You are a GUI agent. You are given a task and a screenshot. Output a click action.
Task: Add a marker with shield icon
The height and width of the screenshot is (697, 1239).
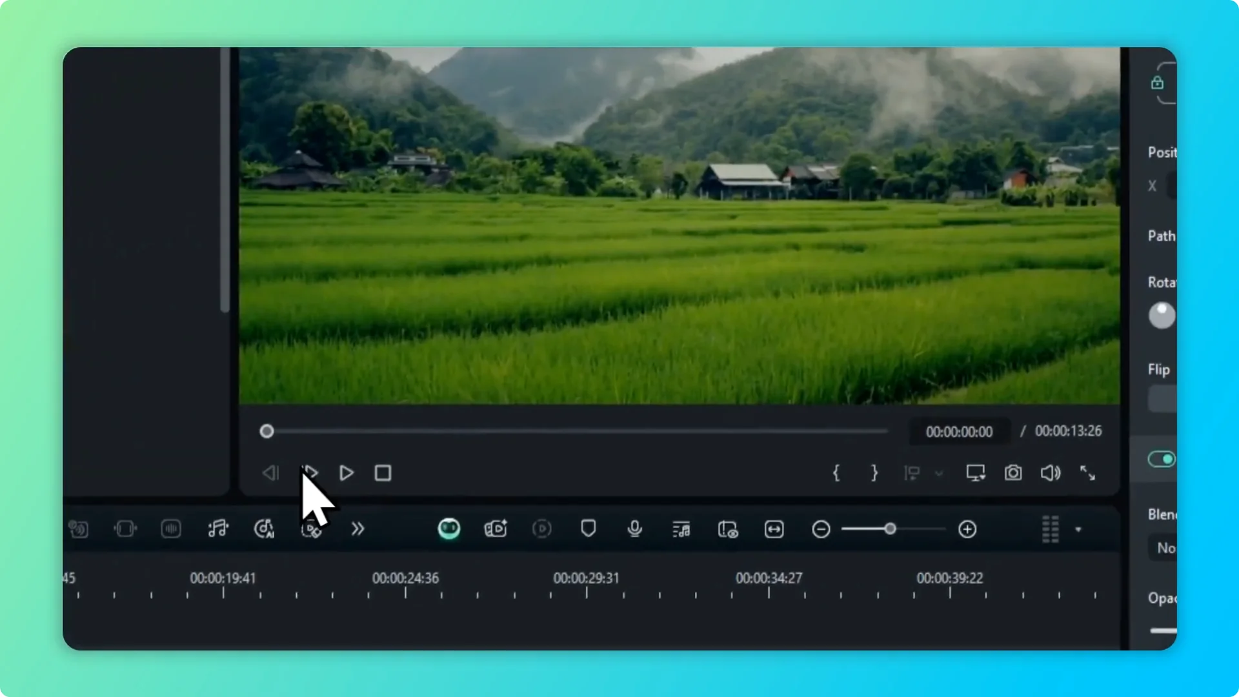pos(588,529)
